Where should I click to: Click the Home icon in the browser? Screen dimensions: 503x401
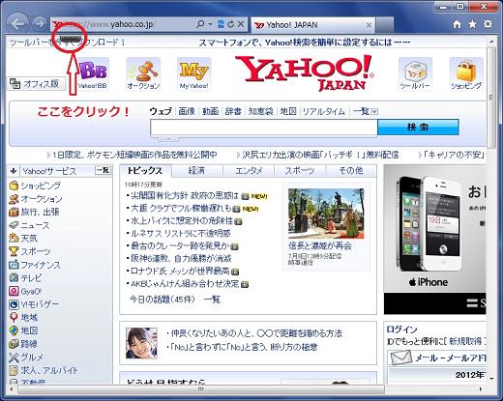pos(457,24)
